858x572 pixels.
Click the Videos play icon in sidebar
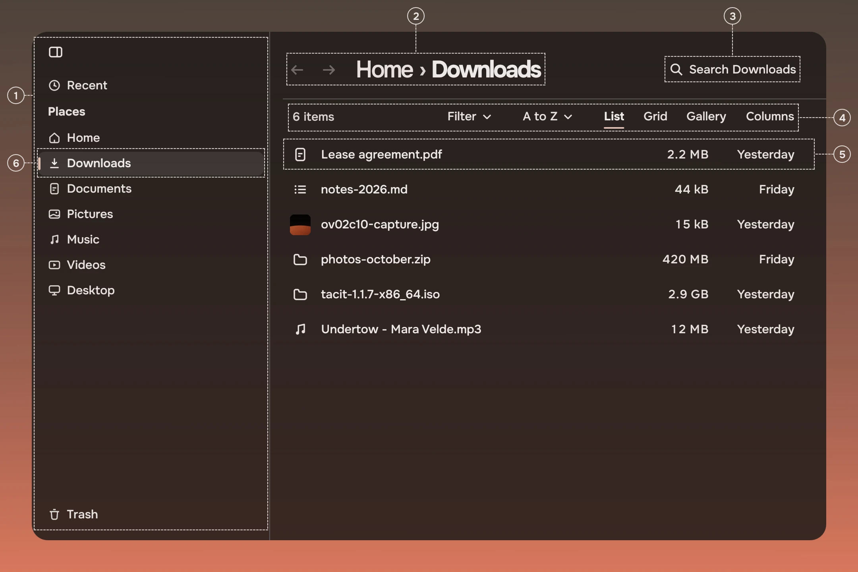coord(54,265)
